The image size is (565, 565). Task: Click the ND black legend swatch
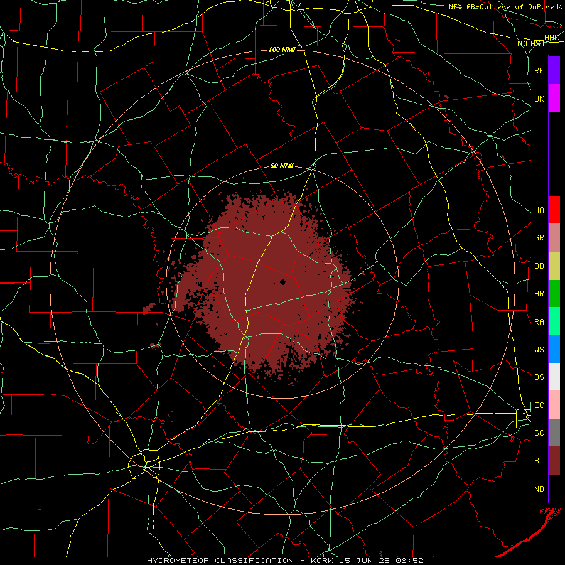pos(554,488)
